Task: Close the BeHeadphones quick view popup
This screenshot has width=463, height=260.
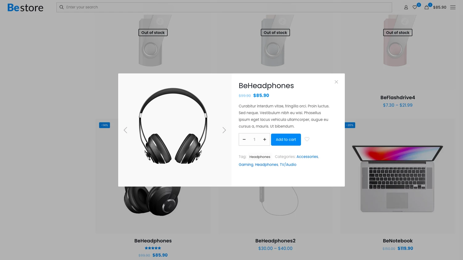Action: (336, 82)
